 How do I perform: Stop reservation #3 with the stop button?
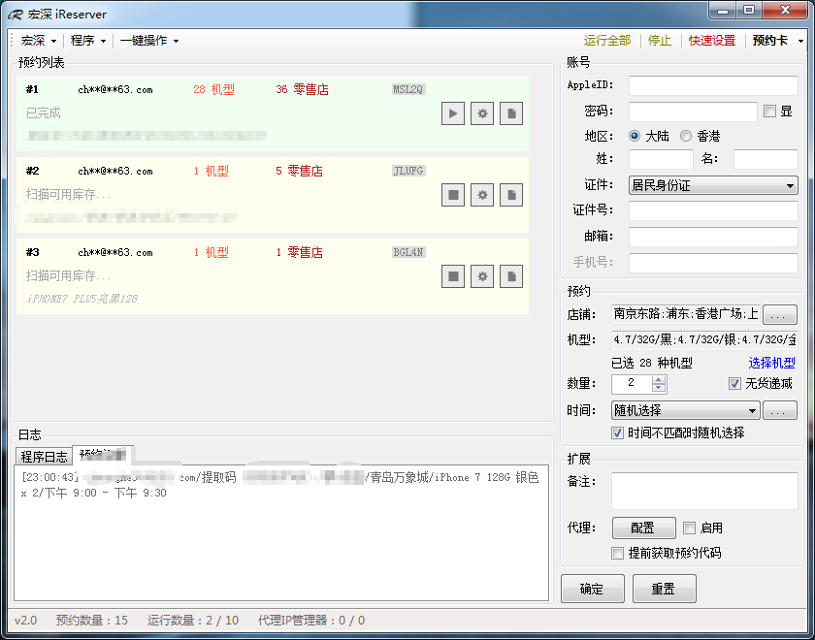(x=452, y=276)
